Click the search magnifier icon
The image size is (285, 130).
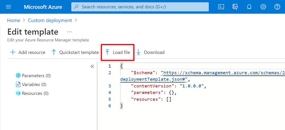76,7
